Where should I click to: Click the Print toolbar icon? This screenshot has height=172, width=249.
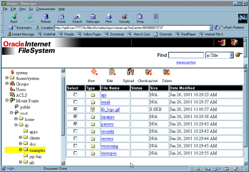pos(108,16)
